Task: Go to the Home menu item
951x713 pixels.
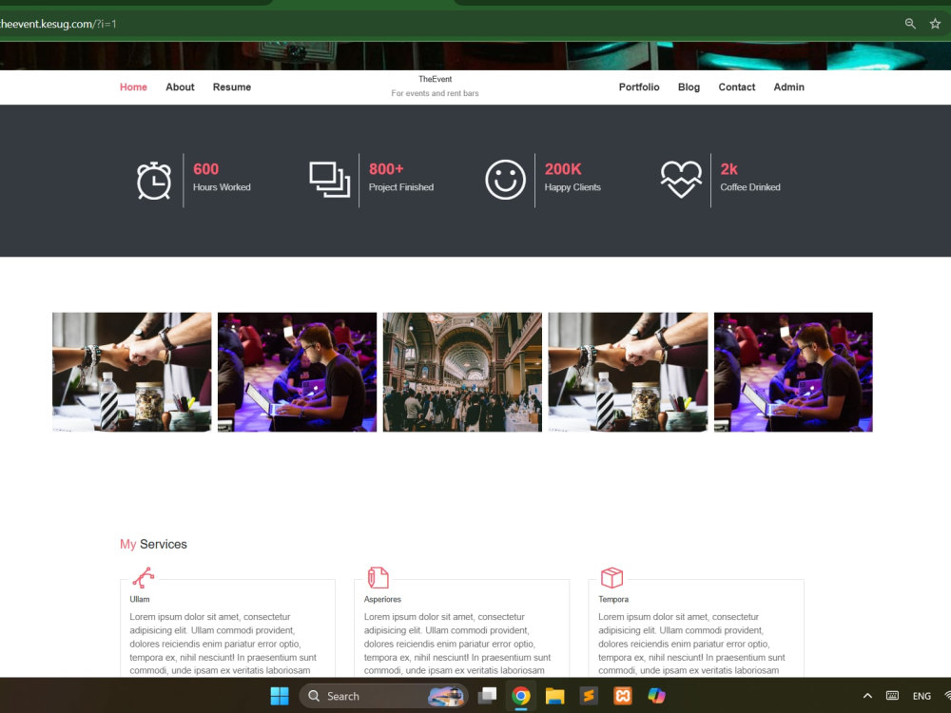Action: [133, 87]
